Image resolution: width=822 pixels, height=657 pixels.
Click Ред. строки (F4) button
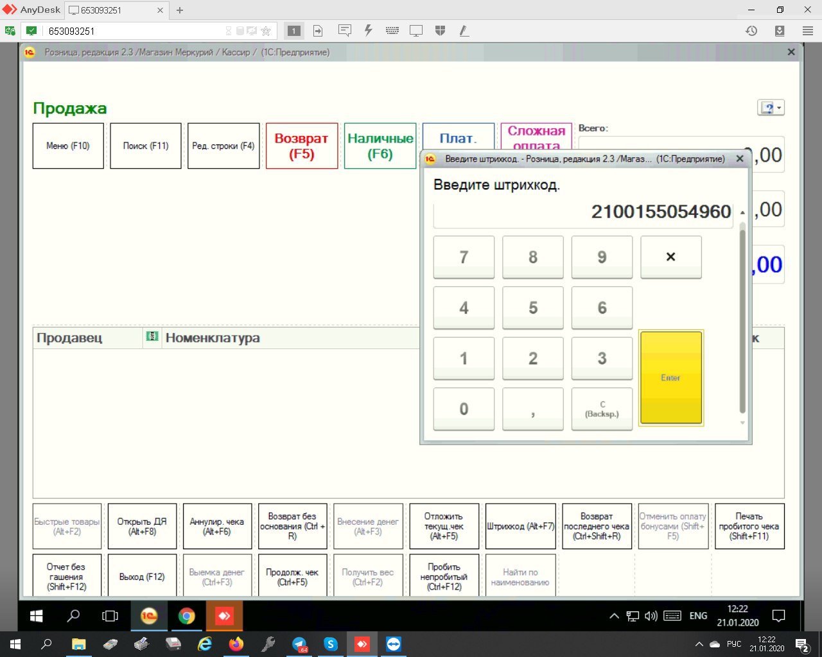click(223, 146)
